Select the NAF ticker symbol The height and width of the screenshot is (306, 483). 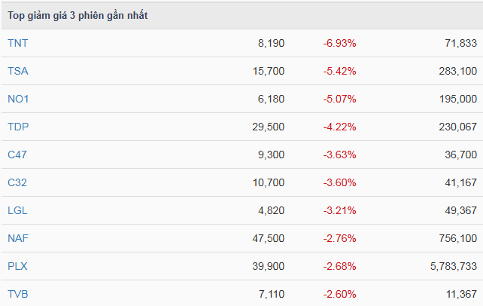coord(18,238)
